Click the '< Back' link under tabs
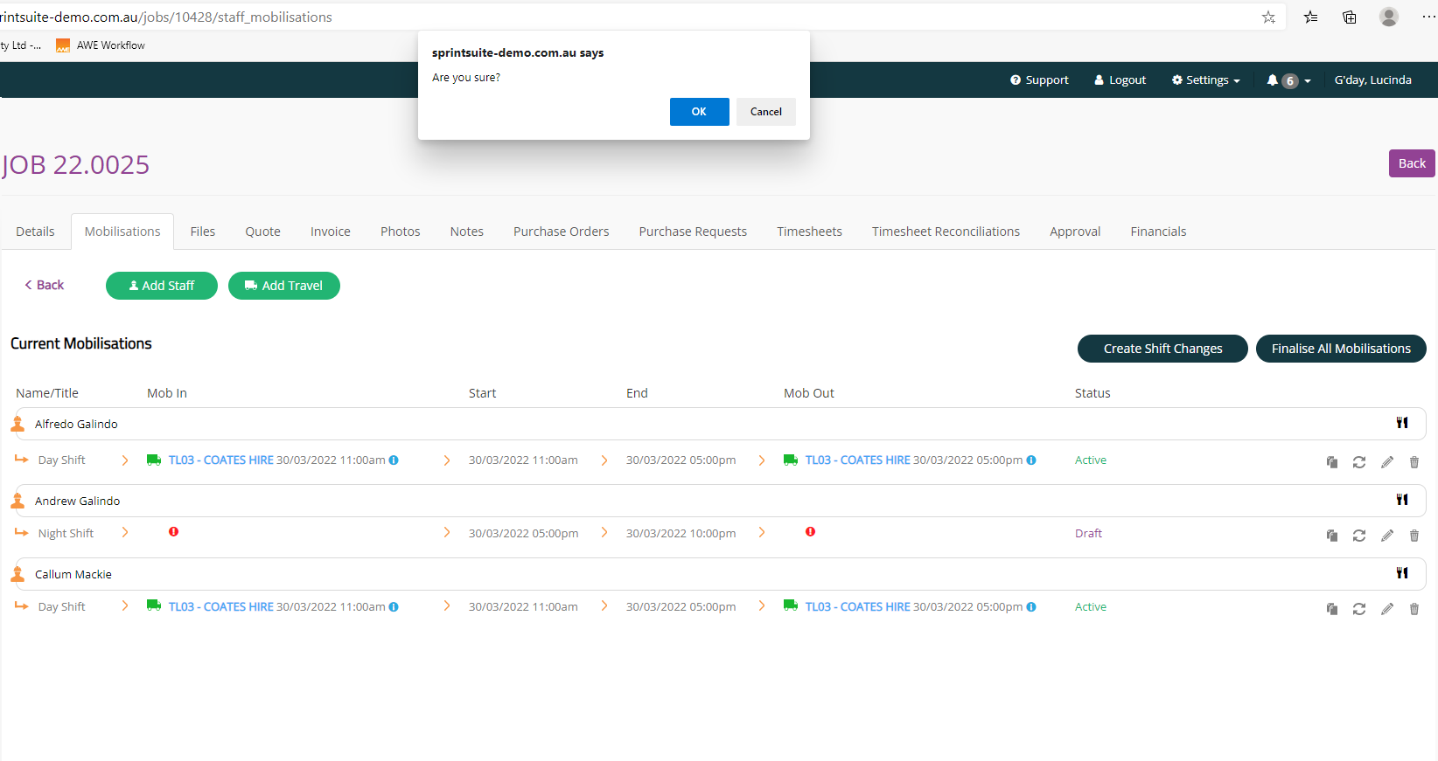 (44, 285)
